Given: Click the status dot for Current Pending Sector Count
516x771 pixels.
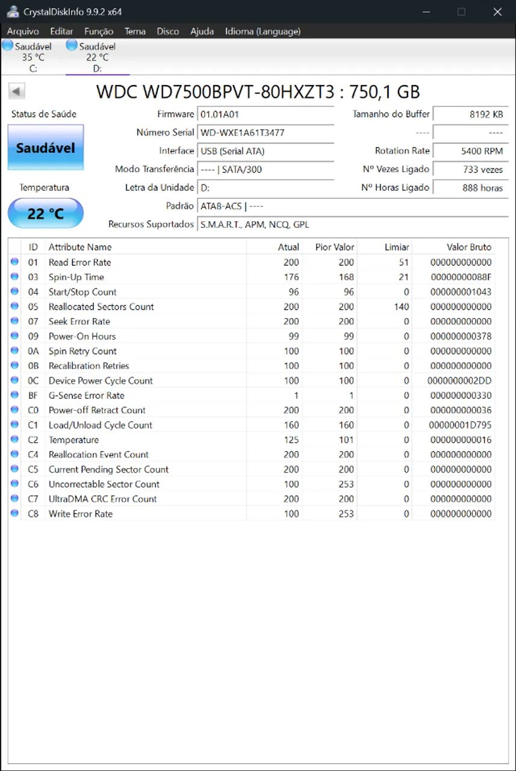Looking at the screenshot, I should tap(14, 469).
